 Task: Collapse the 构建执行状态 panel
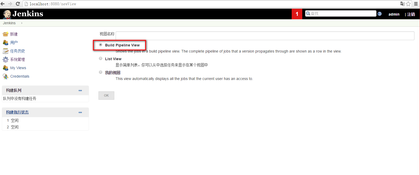tap(80, 112)
